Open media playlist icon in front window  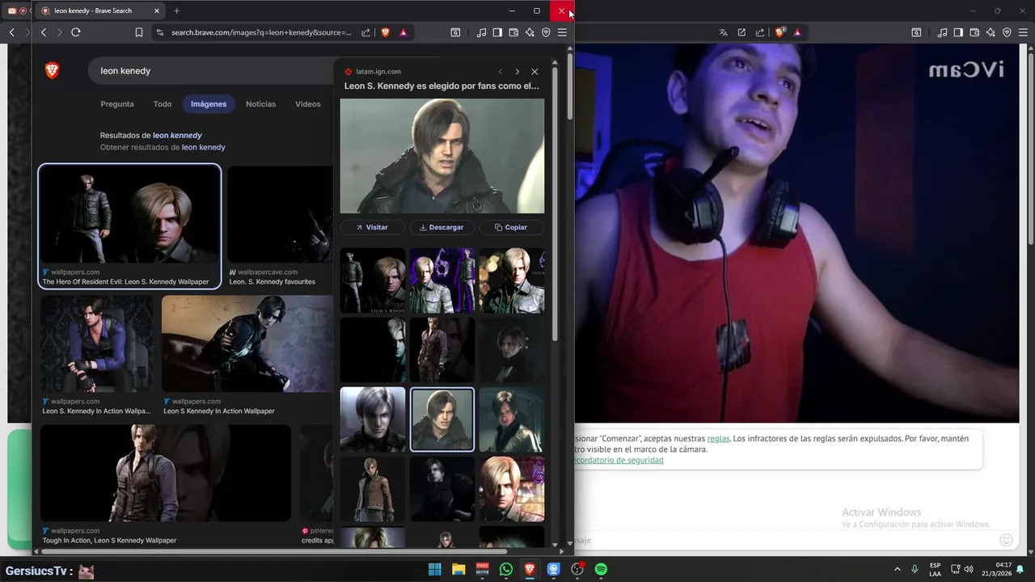[x=482, y=32]
